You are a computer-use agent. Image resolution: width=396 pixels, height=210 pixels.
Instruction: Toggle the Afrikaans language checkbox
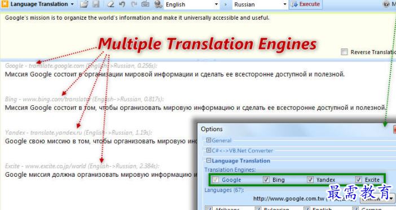pos(209,208)
